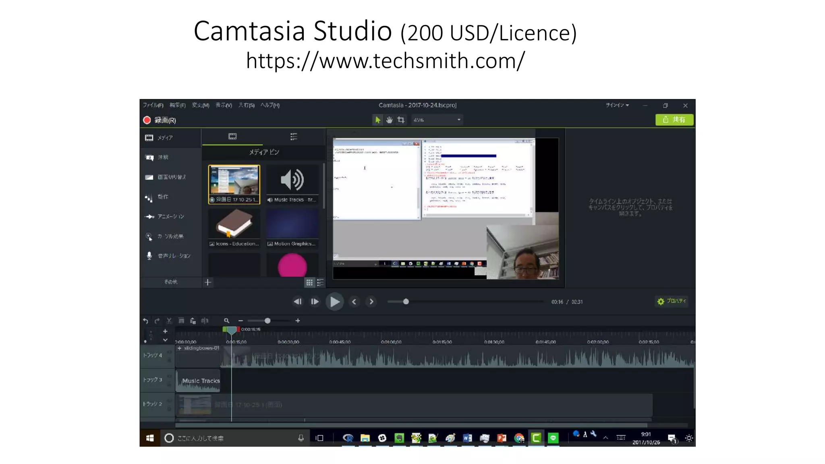This screenshot has width=825, height=464.
Task: Split the clip at playhead
Action: 205,321
